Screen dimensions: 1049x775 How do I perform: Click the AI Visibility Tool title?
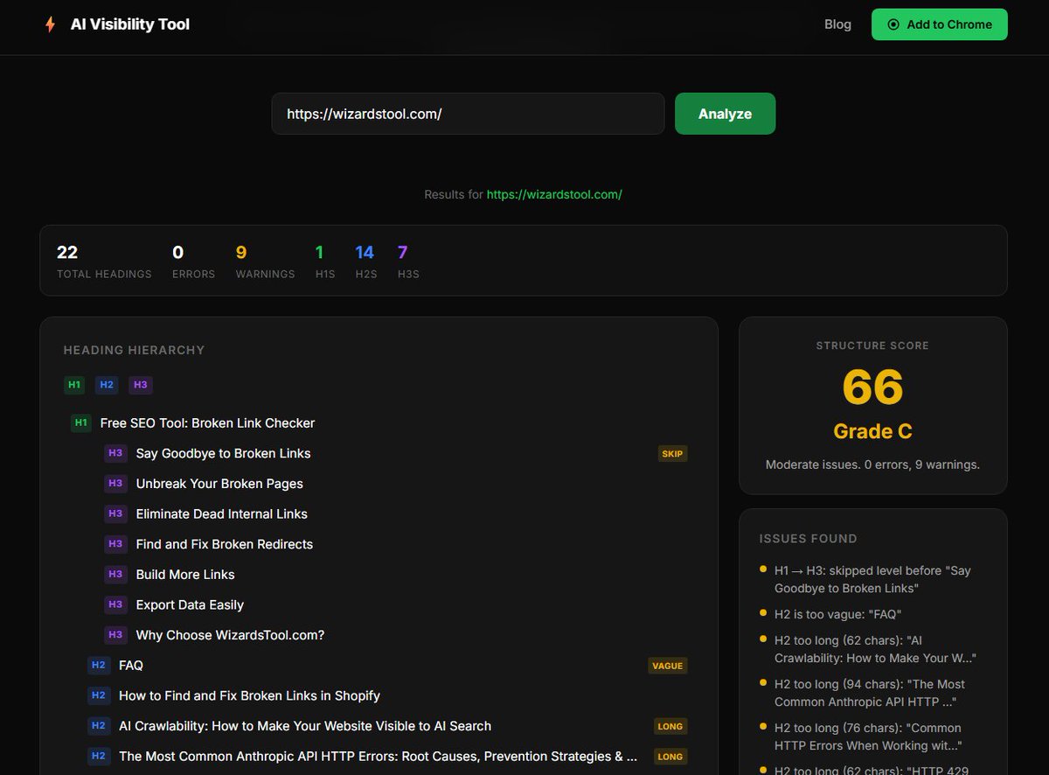[x=130, y=24]
